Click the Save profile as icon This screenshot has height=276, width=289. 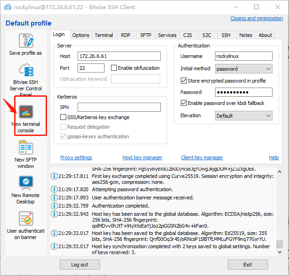[x=26, y=41]
